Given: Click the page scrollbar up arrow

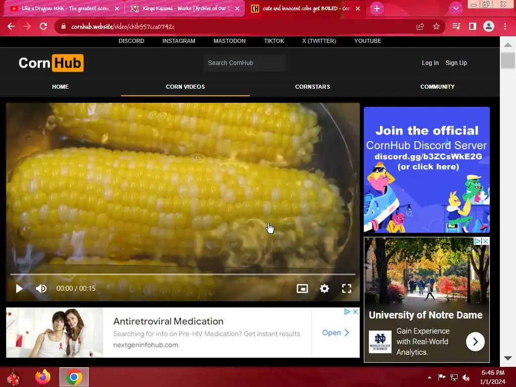Looking at the screenshot, I should pos(508,44).
